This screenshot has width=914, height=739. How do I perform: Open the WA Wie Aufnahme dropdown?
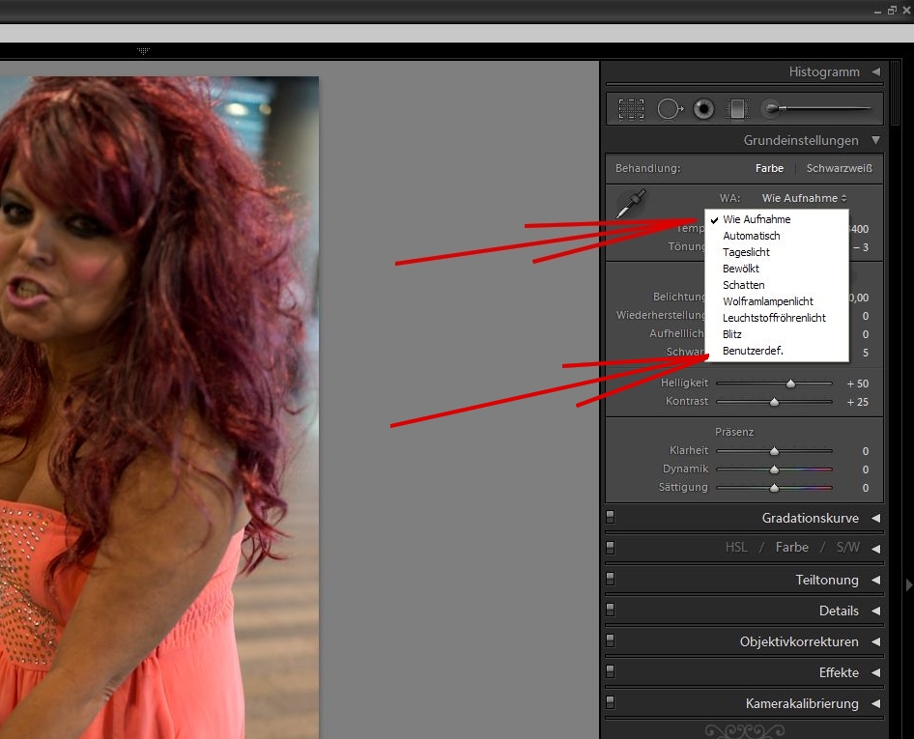[804, 198]
